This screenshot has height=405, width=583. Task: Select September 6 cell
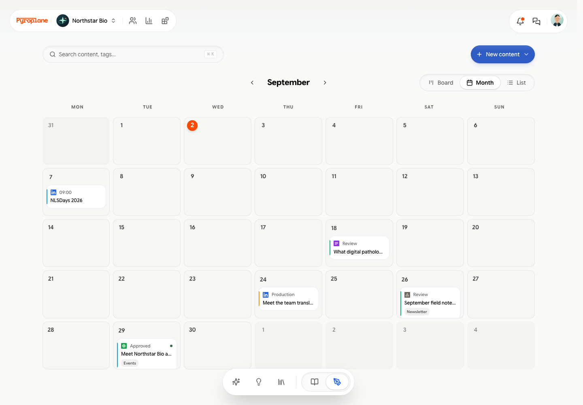tap(501, 141)
